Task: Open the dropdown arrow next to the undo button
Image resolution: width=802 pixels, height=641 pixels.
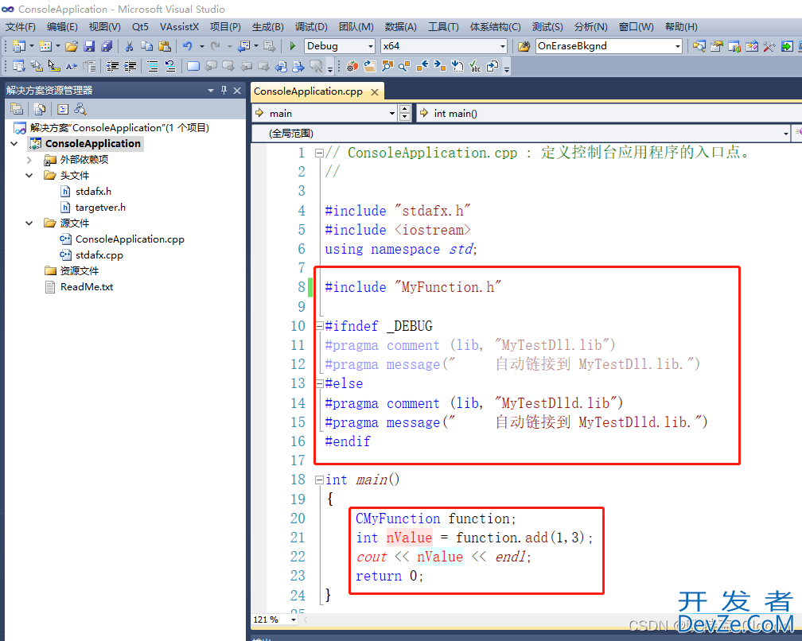Action: [x=201, y=46]
